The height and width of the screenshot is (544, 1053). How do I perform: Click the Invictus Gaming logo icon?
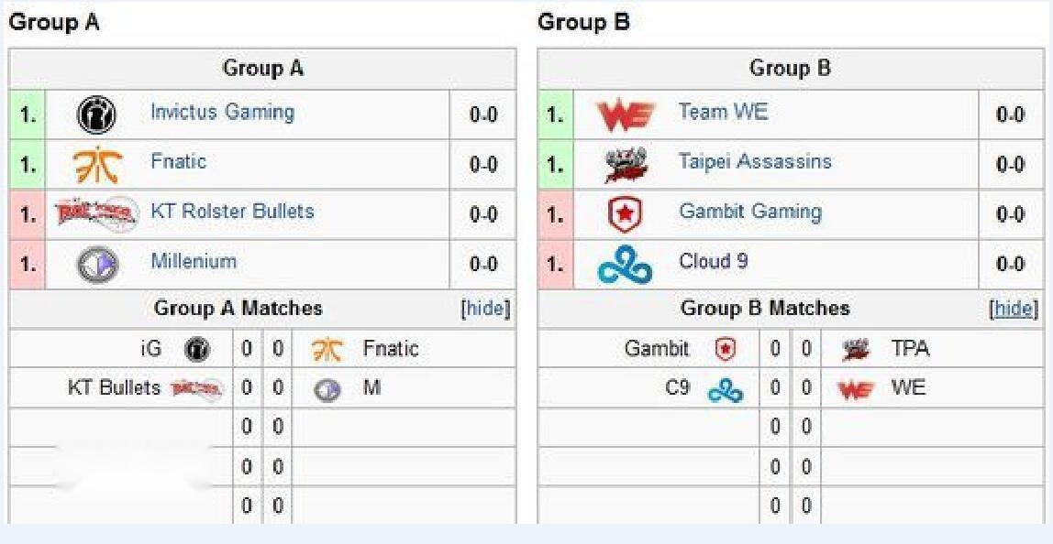click(96, 115)
